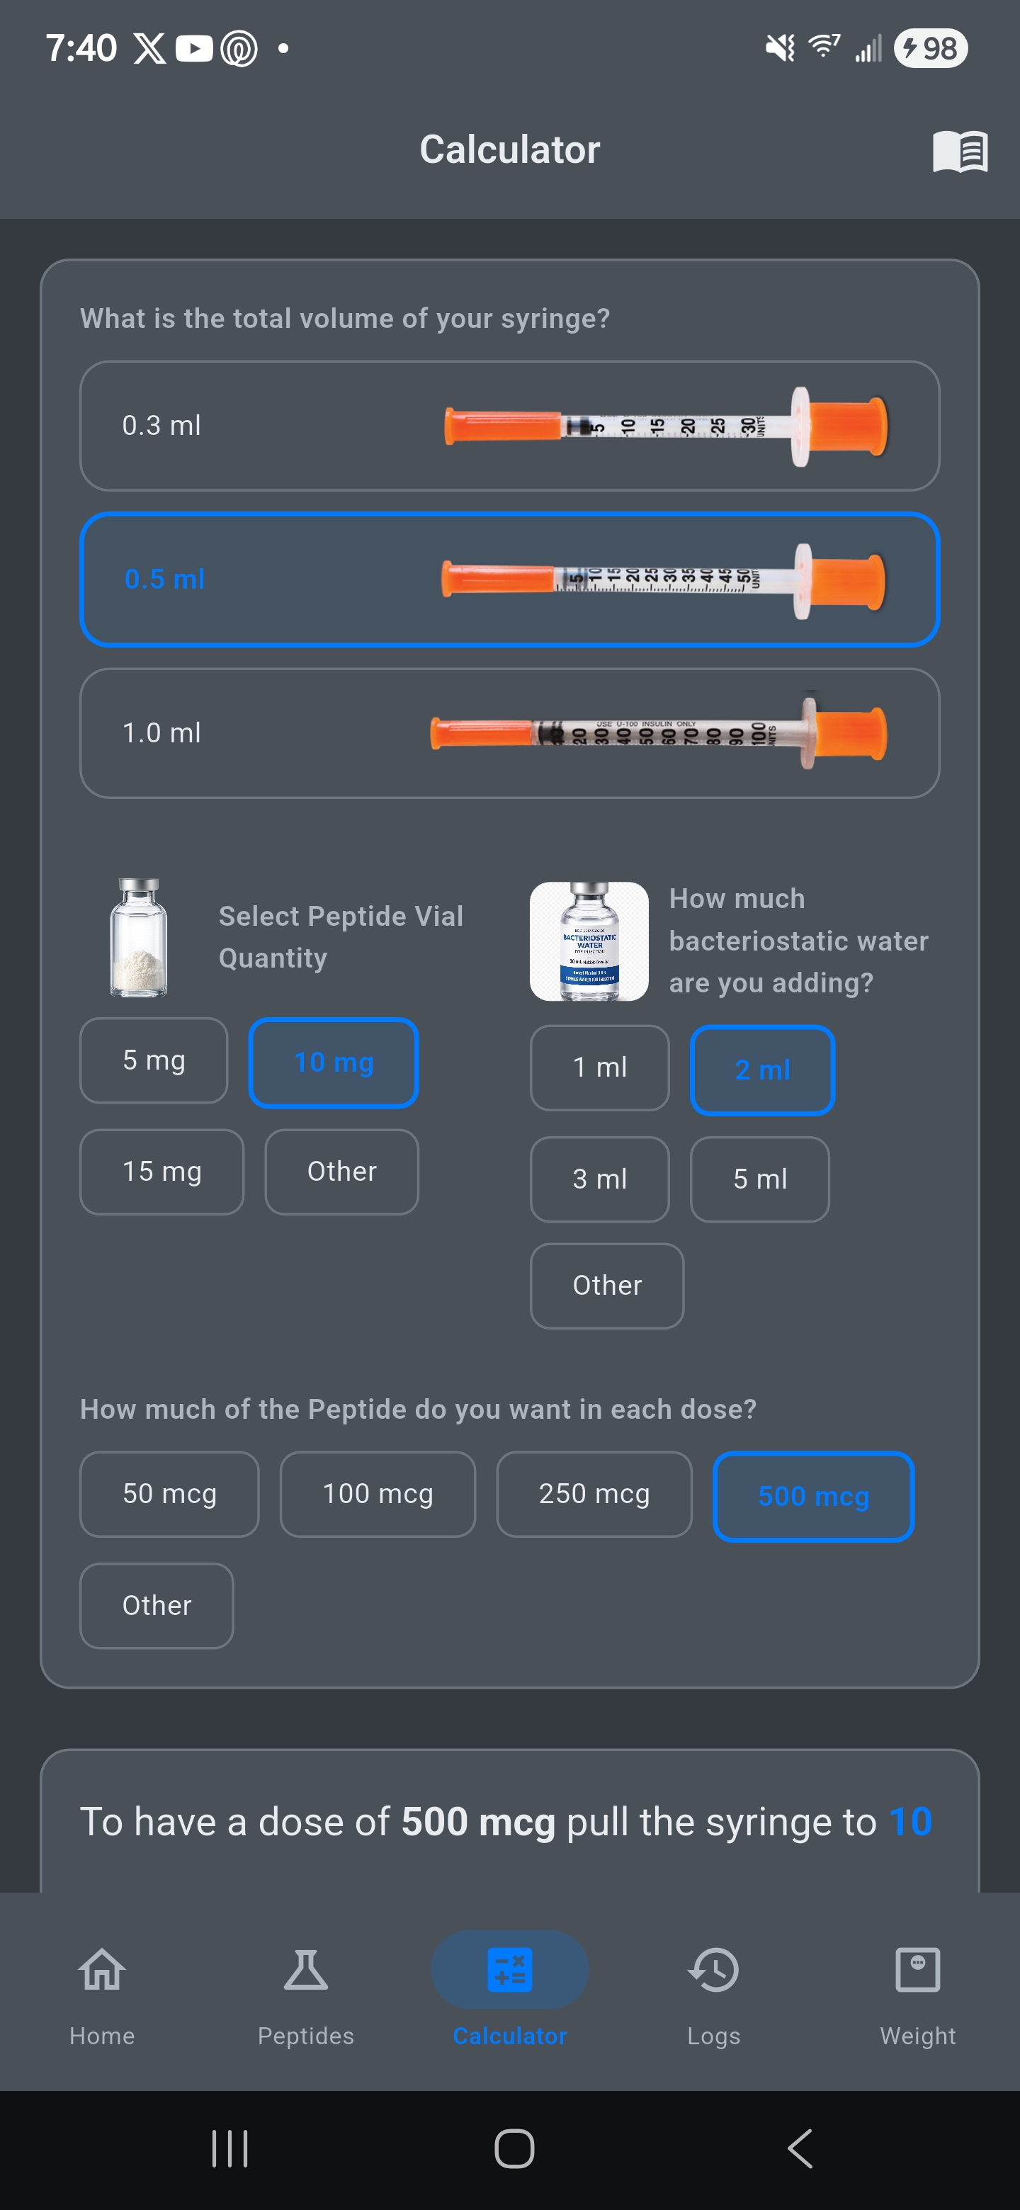This screenshot has width=1020, height=2210.
Task: Select a 100 mcg dose
Action: 377,1494
